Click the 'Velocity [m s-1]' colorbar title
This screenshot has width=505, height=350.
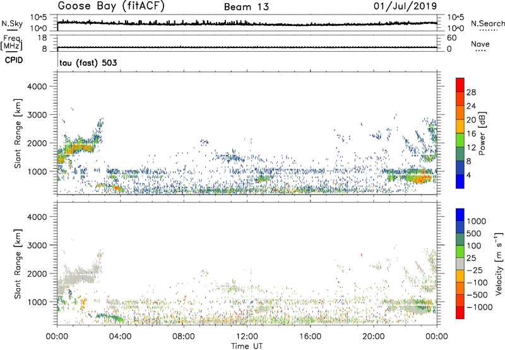click(499, 263)
